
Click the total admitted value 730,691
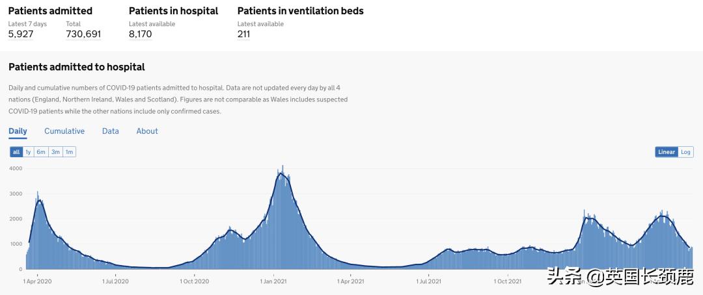[x=83, y=34]
